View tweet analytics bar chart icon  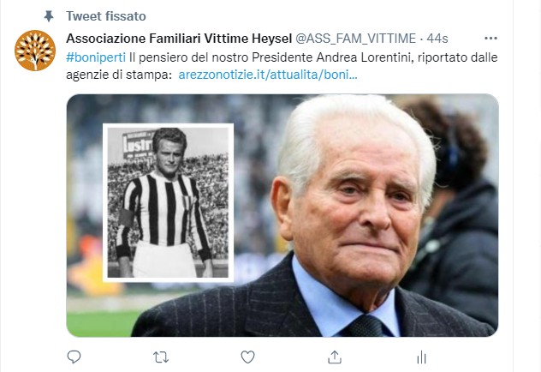tap(421, 357)
